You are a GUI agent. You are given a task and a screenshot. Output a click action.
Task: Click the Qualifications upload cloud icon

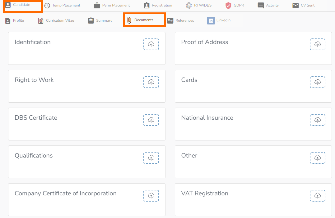(x=151, y=158)
